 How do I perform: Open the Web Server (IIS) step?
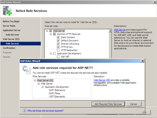coord(11,39)
